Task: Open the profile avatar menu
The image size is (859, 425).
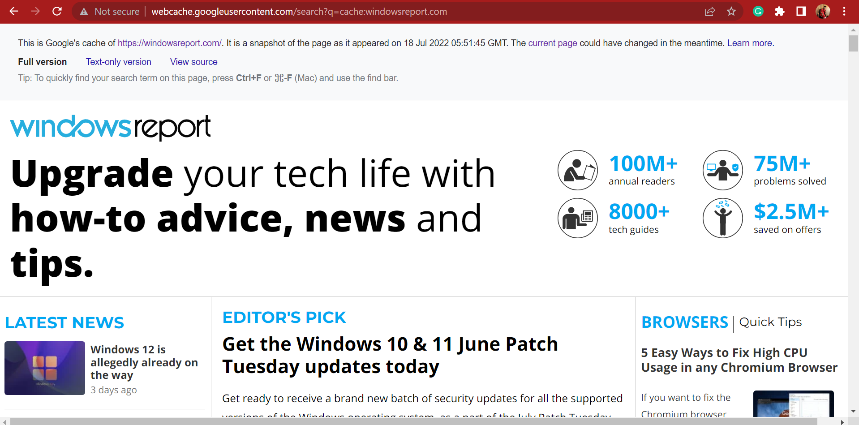Action: (x=823, y=12)
